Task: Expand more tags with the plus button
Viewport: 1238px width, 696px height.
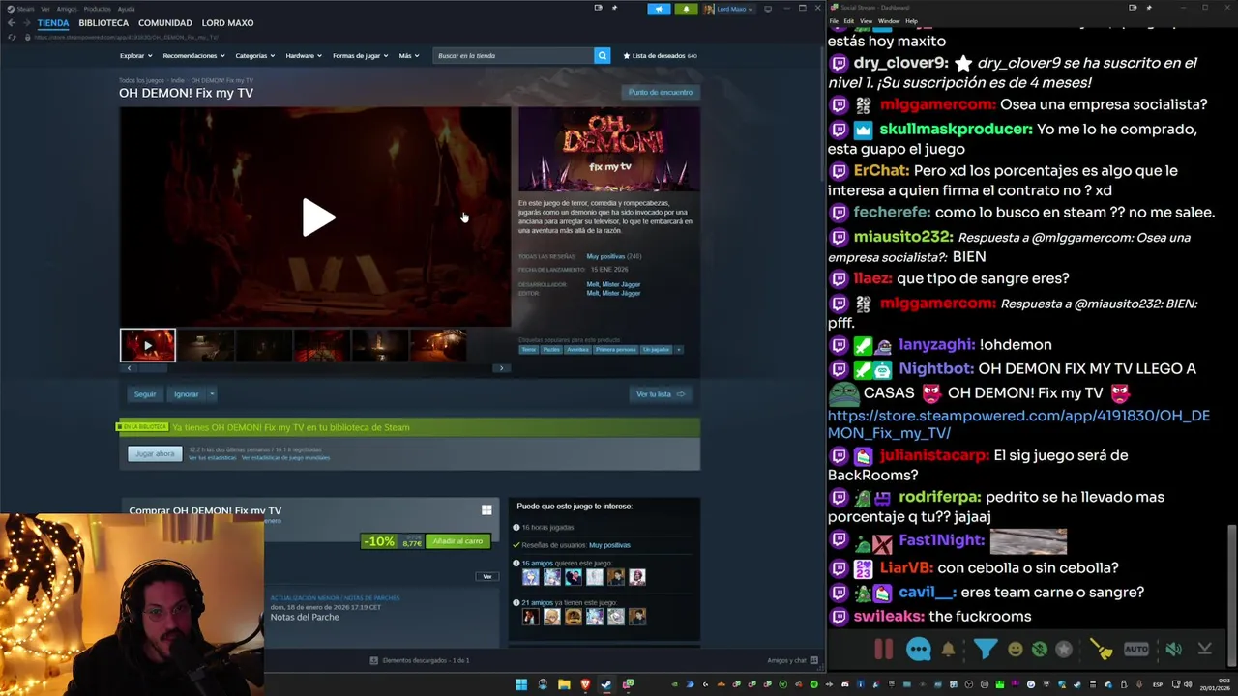Action: tap(678, 349)
